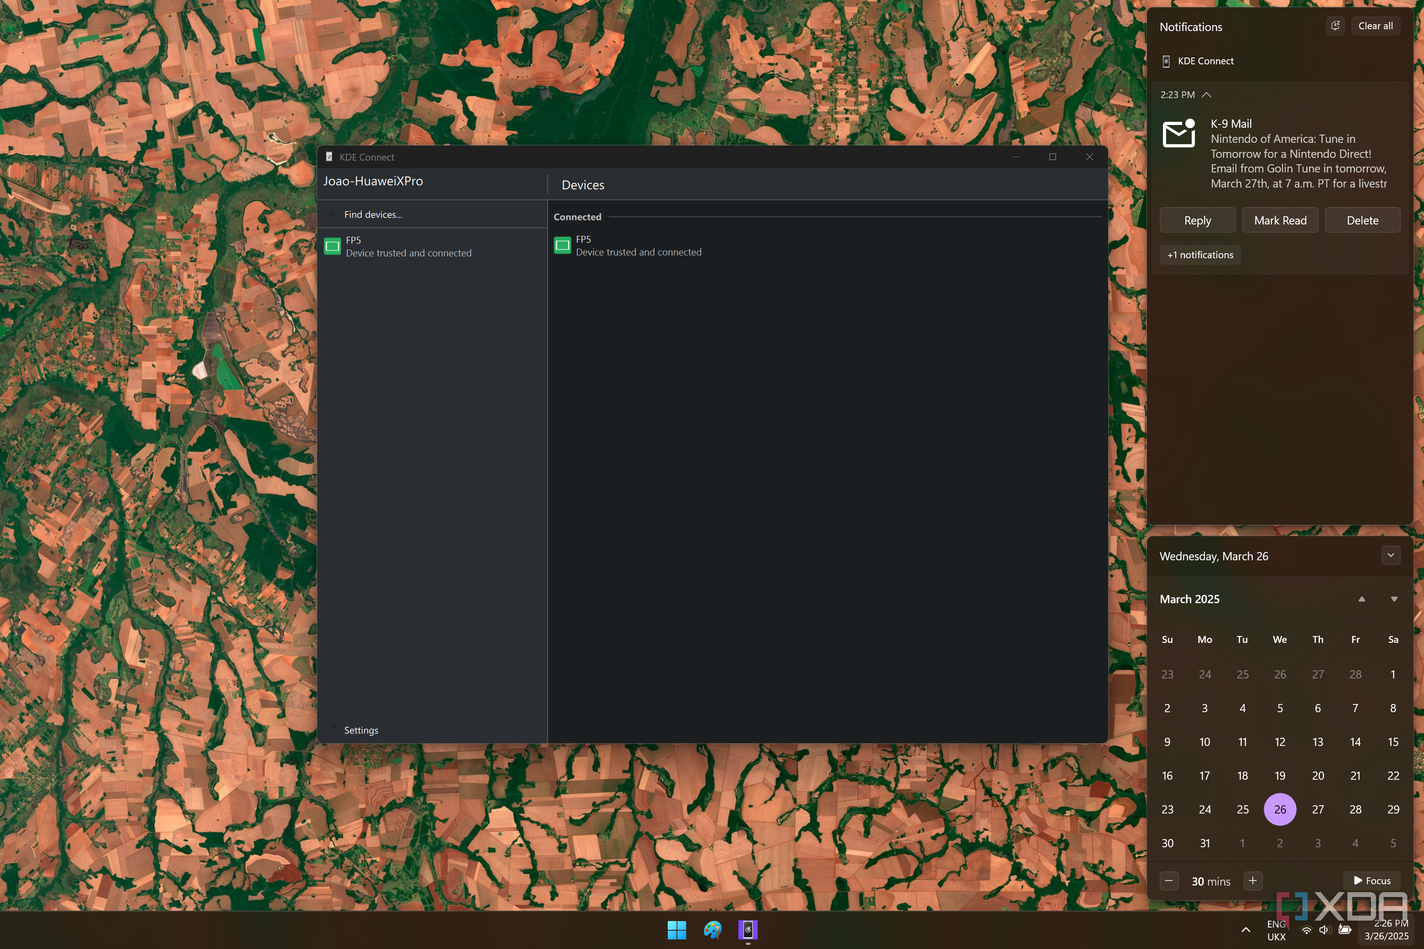Viewport: 1424px width, 949px height.
Task: Maximize the KDE Connect window
Action: pos(1052,157)
